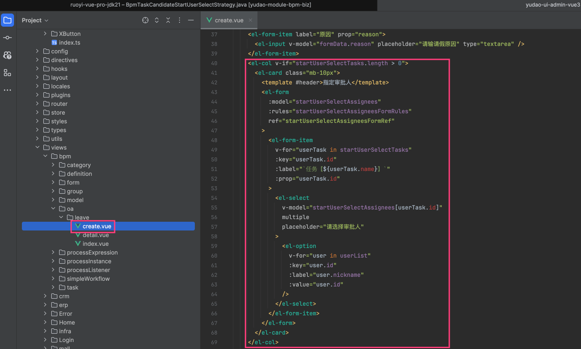
Task: Open the Commit tool window icon
Action: click(x=7, y=38)
